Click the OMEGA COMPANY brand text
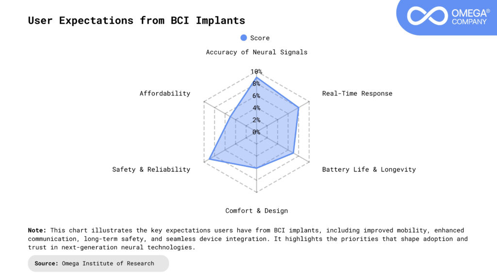This screenshot has width=497, height=279. (x=468, y=16)
